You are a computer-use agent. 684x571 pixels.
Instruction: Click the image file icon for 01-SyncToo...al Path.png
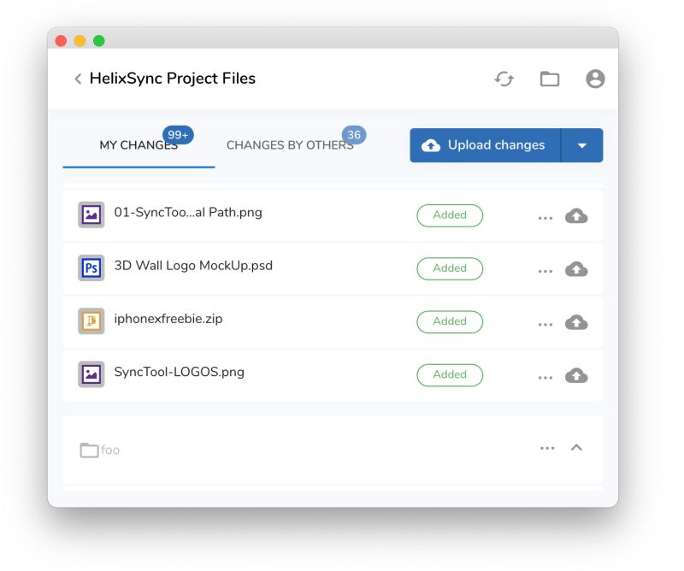point(91,215)
